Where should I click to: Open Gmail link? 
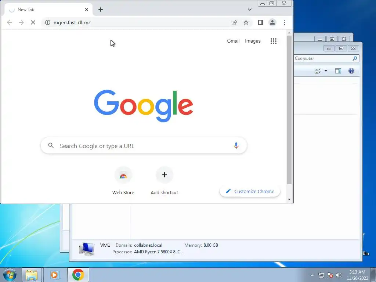(233, 41)
